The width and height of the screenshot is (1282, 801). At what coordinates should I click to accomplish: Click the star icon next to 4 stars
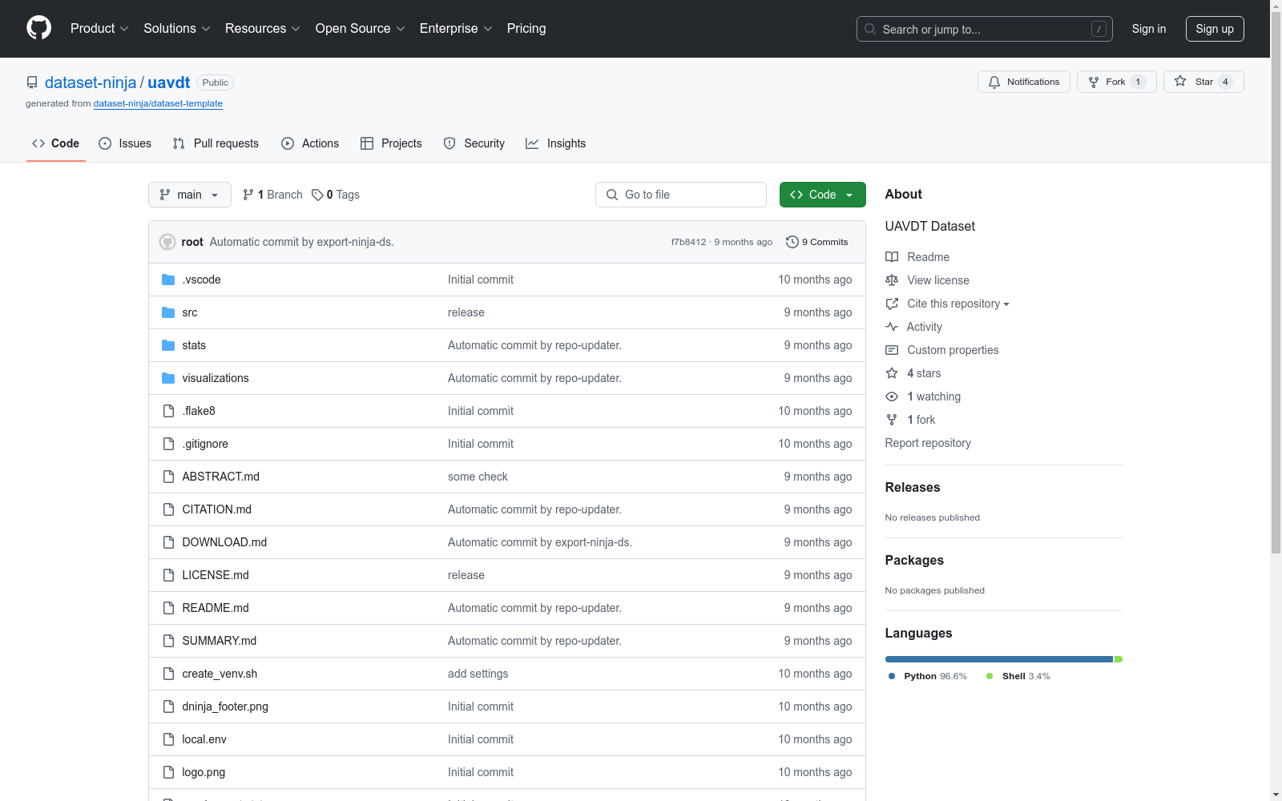click(892, 373)
